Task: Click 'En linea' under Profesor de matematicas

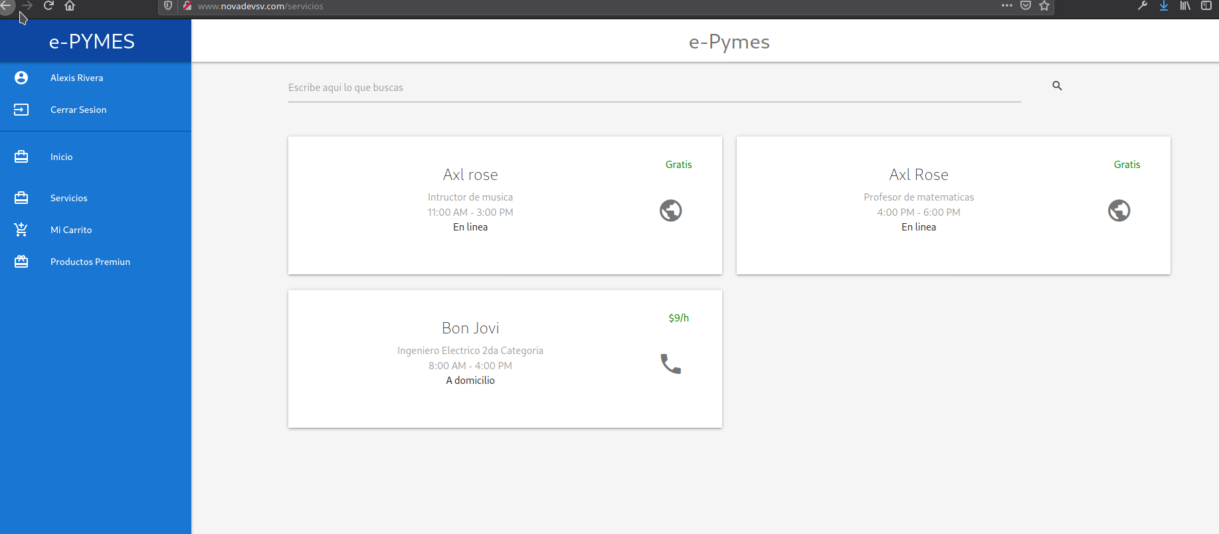Action: [x=919, y=227]
